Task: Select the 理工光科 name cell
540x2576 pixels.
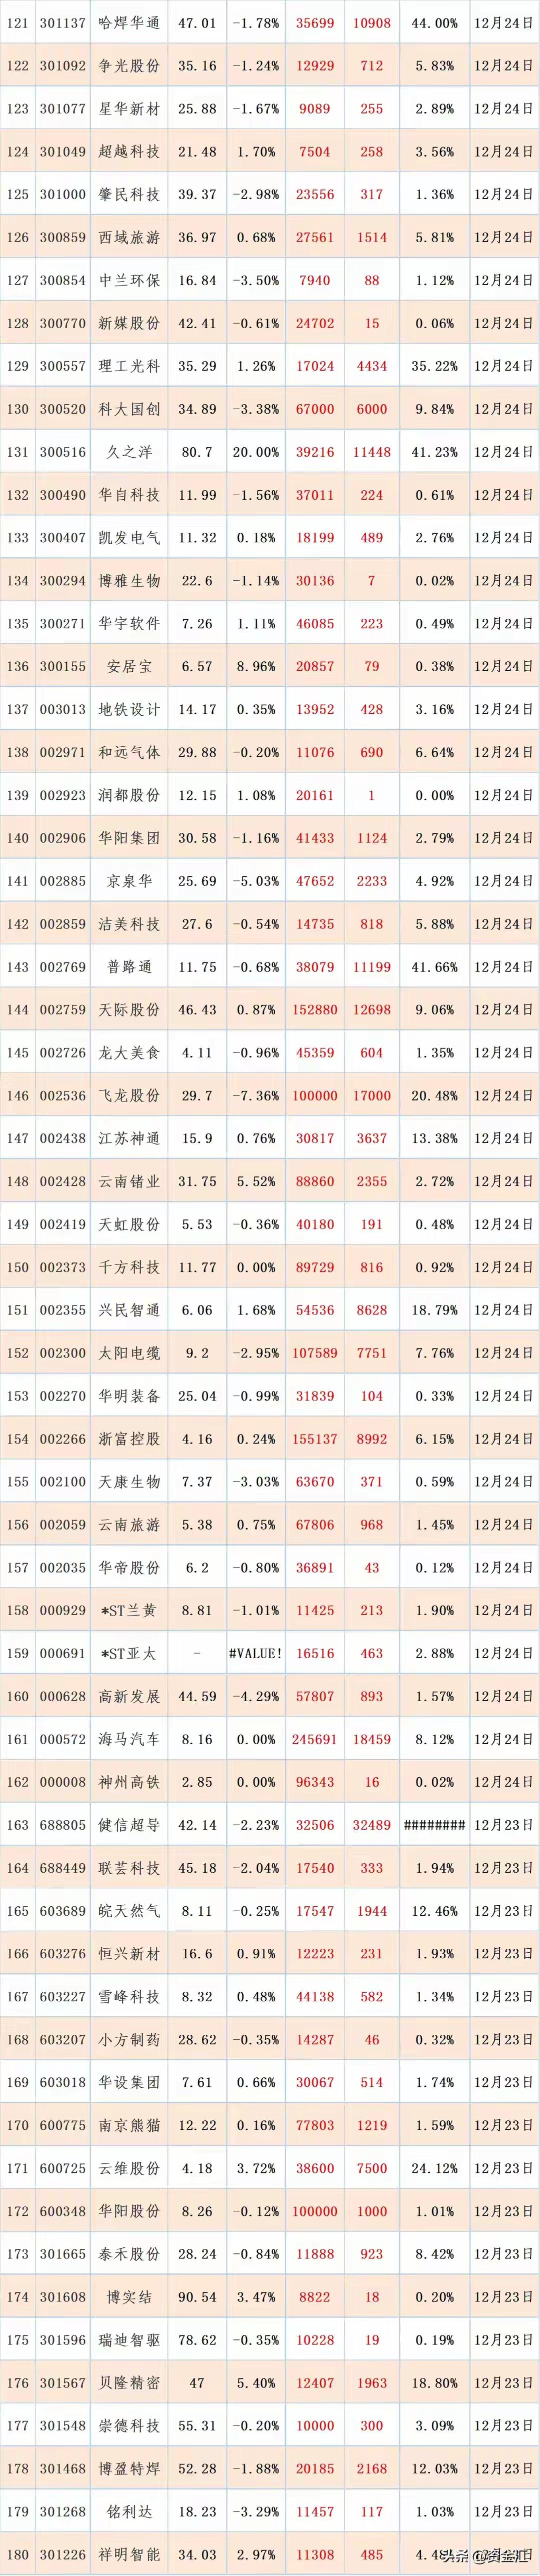Action: tap(129, 366)
